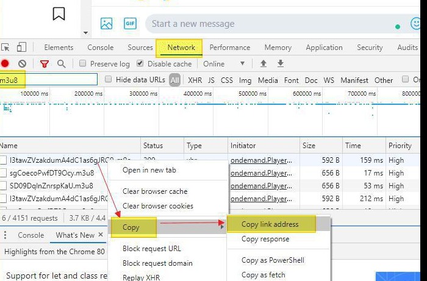Viewport: 427px width, 281px height.
Task: Filter requests by Manifest type
Action: point(354,80)
